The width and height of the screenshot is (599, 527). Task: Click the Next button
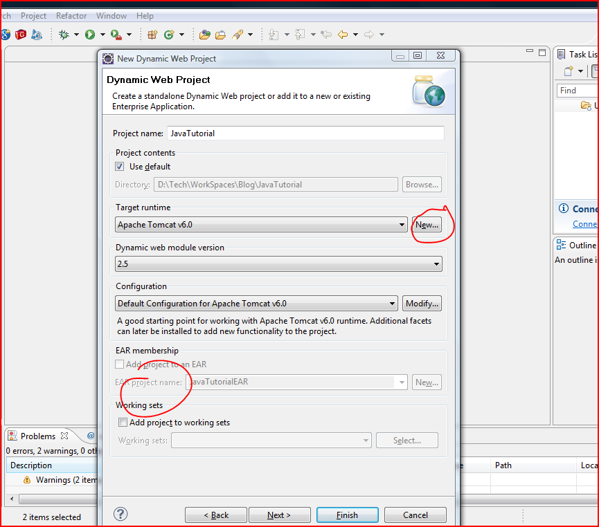279,515
